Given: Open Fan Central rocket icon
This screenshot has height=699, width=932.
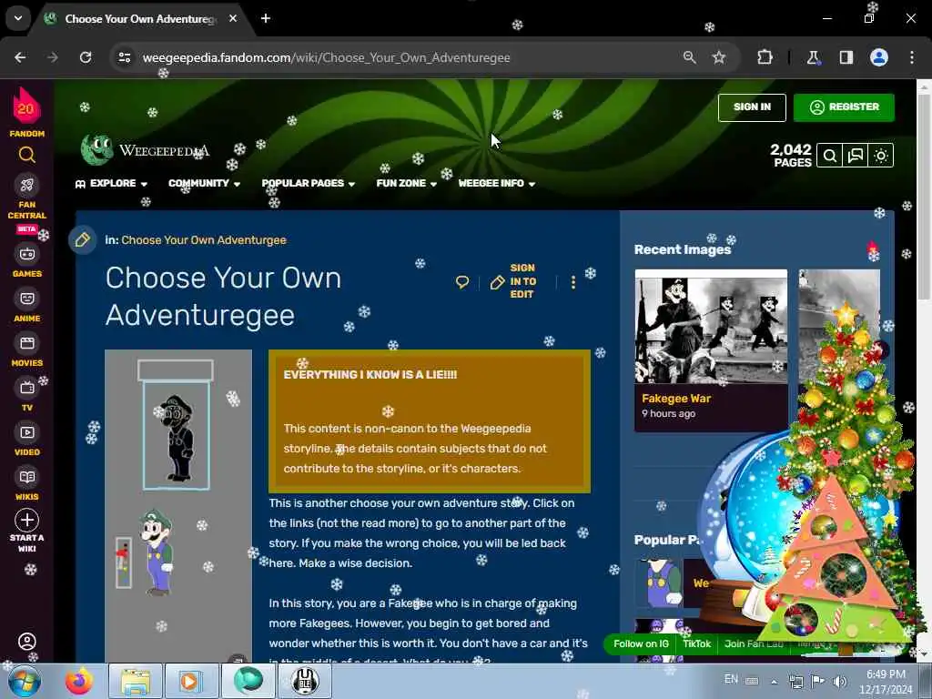Looking at the screenshot, I should tap(26, 185).
